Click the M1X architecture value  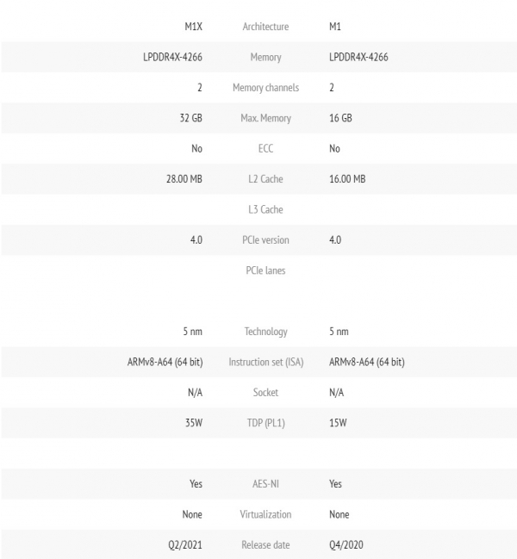192,27
